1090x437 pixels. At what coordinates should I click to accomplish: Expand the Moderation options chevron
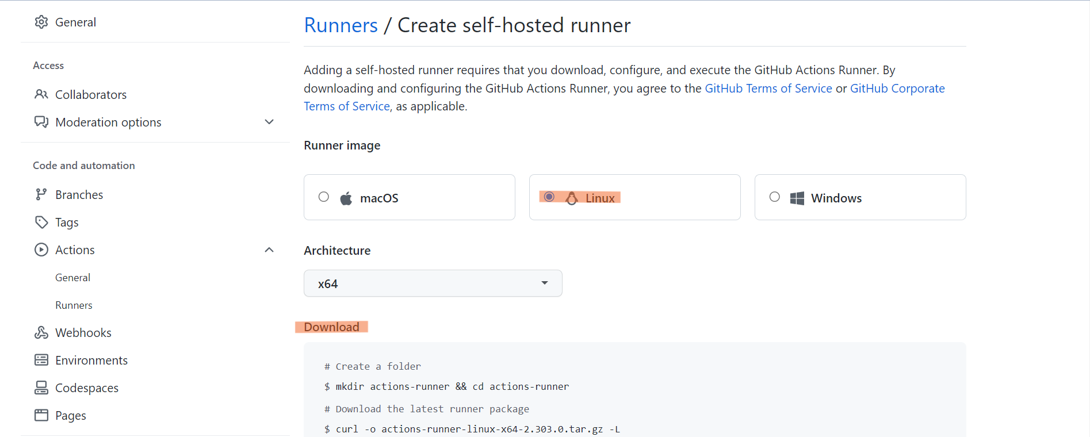269,122
